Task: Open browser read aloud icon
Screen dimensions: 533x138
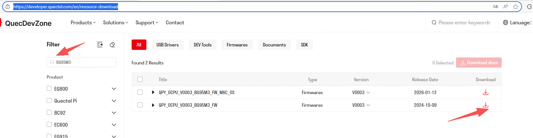Action: 506,7
